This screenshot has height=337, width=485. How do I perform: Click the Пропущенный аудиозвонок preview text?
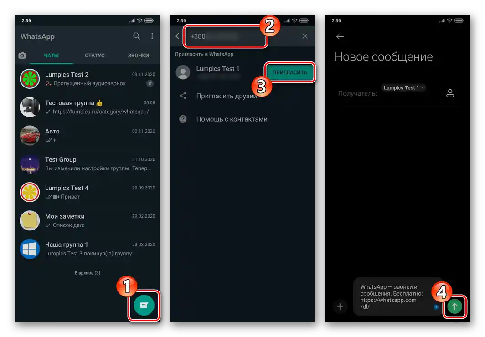click(89, 83)
